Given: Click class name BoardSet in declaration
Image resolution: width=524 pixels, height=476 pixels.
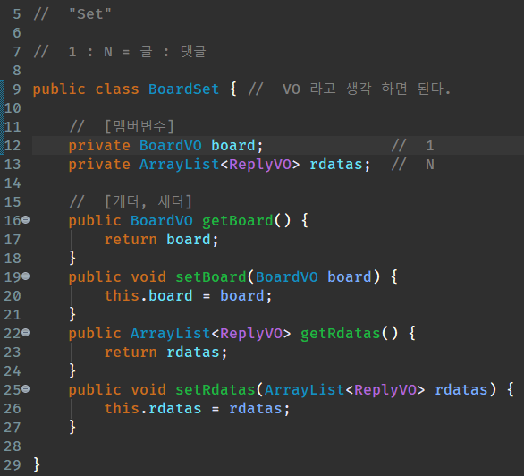Looking at the screenshot, I should 184,89.
